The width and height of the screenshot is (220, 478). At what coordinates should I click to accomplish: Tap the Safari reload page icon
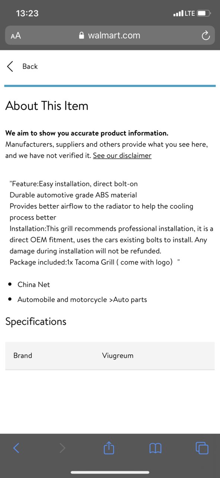pyautogui.click(x=205, y=36)
